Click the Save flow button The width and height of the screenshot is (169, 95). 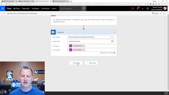tap(91, 63)
